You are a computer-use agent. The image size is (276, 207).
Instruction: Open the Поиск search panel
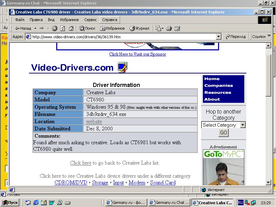point(87,28)
